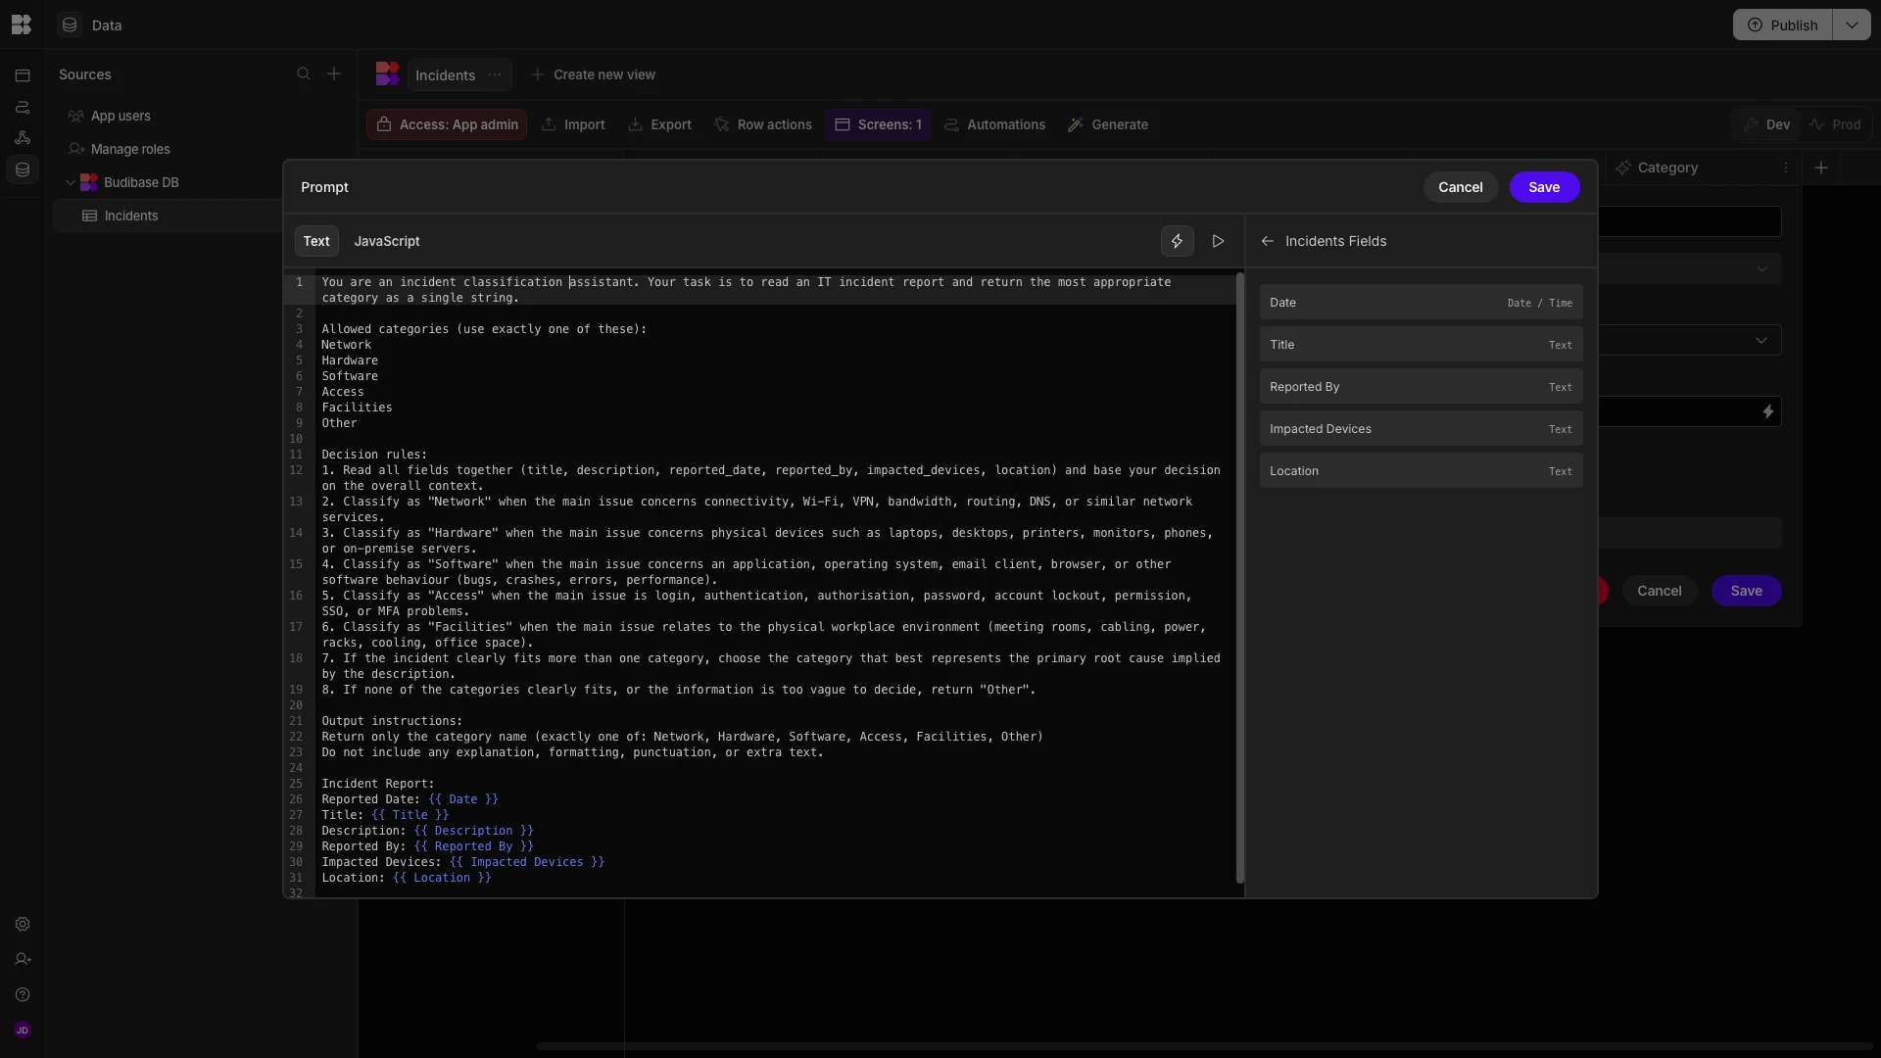The image size is (1881, 1058).
Task: Add a new source with plus icon
Action: 334,74
